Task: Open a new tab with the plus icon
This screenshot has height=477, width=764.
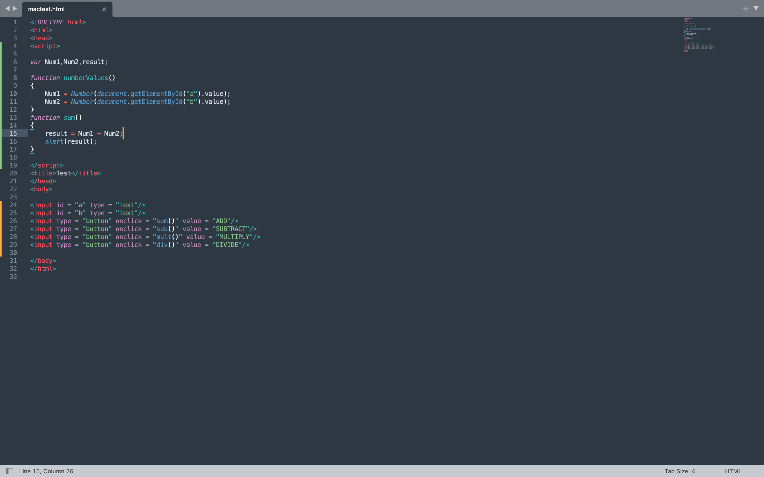Action: [x=746, y=8]
